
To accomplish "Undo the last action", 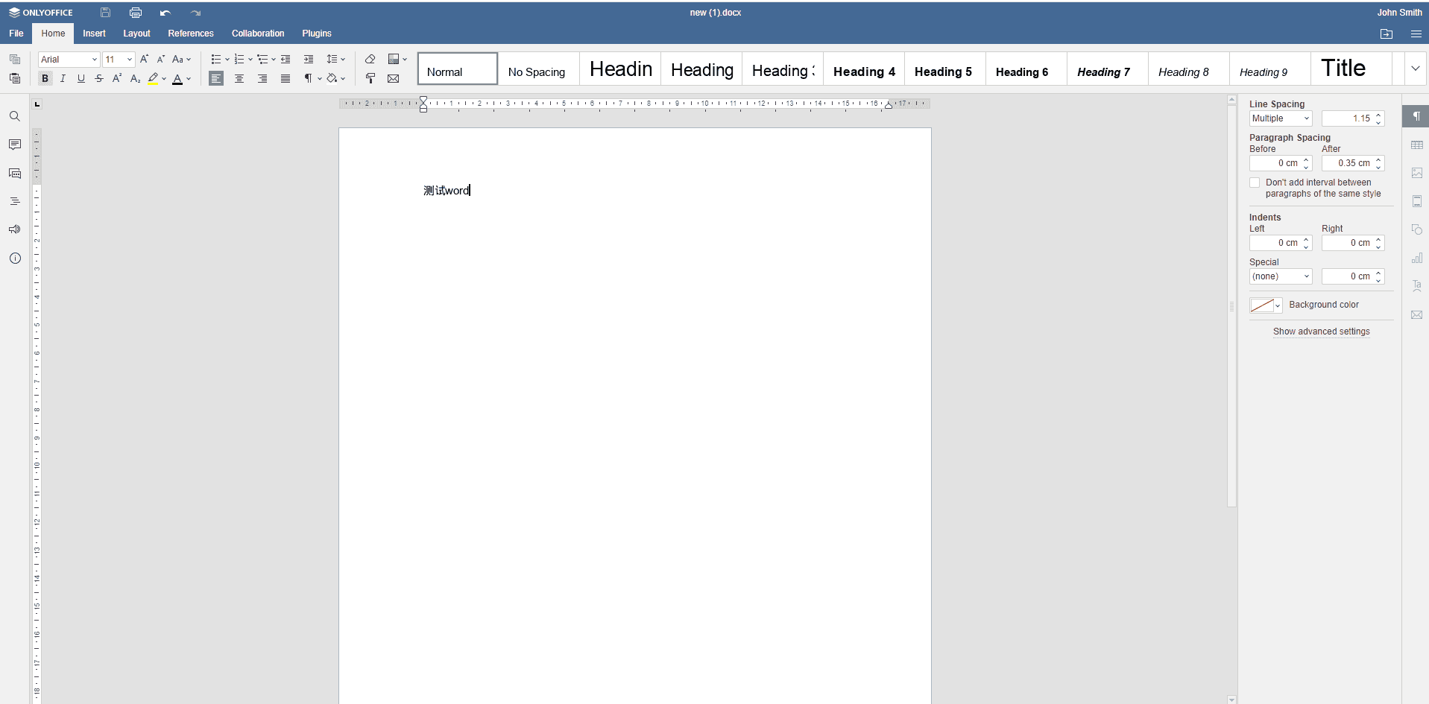I will [165, 13].
